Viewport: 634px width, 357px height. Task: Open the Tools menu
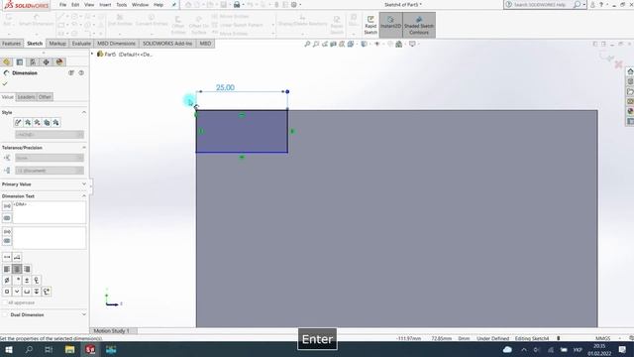121,5
